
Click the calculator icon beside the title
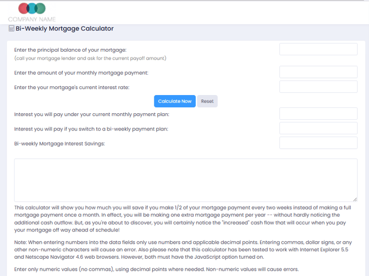point(11,28)
